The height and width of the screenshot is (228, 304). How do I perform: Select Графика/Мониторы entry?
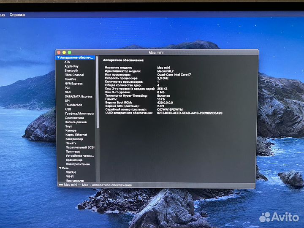coord(79,114)
